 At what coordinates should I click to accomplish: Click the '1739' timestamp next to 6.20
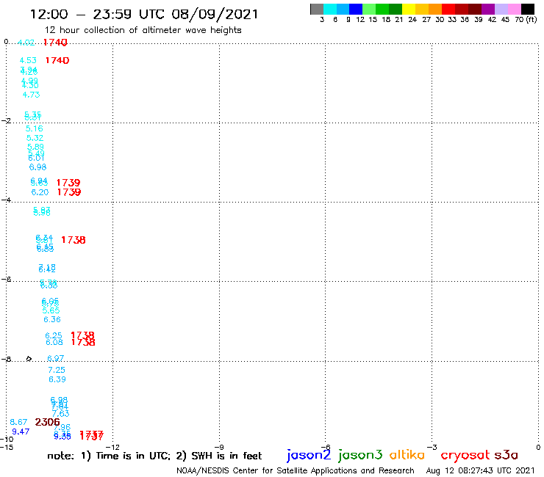69,192
